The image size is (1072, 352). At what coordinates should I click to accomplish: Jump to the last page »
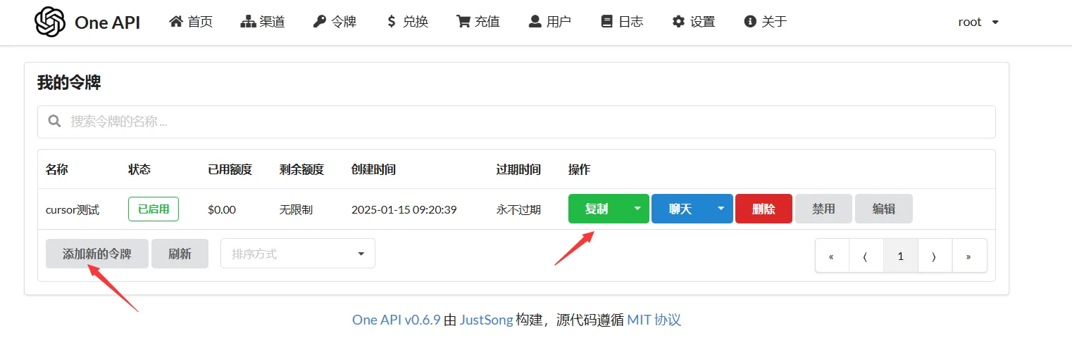pyautogui.click(x=969, y=256)
